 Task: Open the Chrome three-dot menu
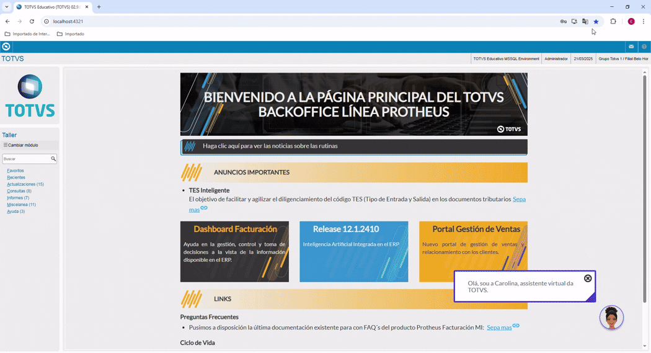[644, 22]
